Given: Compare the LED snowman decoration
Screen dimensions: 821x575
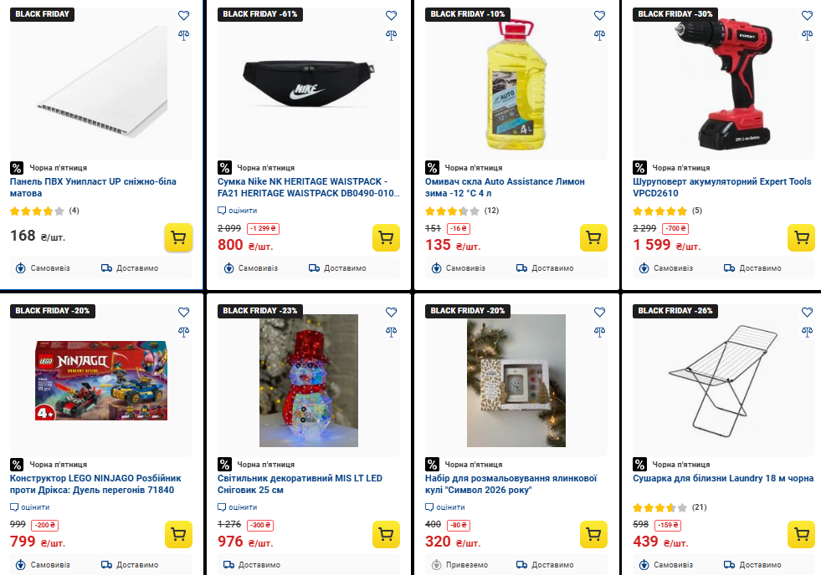Looking at the screenshot, I should point(392,331).
